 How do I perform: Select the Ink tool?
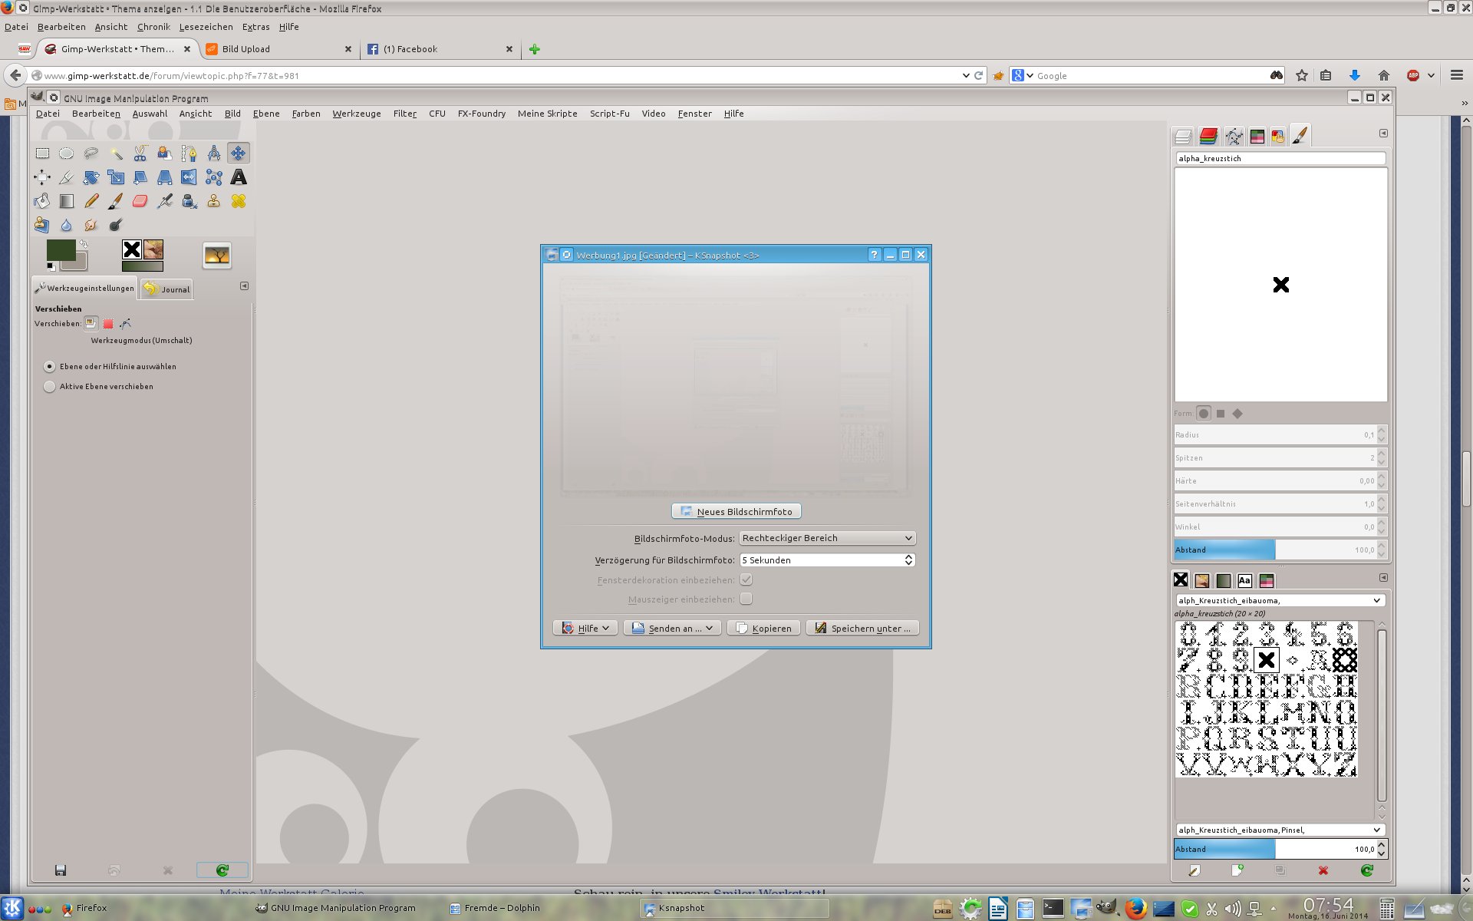189,201
